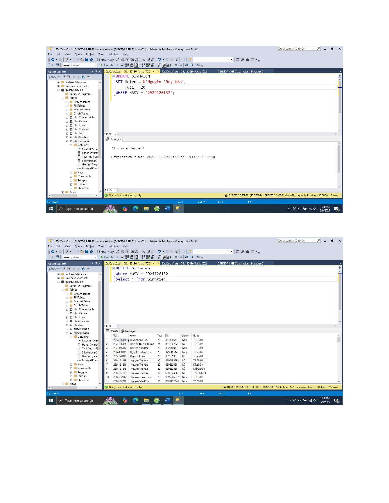Pin the SQLQuery2.sql tab in lower window
This screenshot has height=503, width=389.
coord(154,264)
